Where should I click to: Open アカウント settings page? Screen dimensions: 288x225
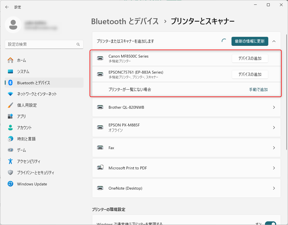(44, 128)
